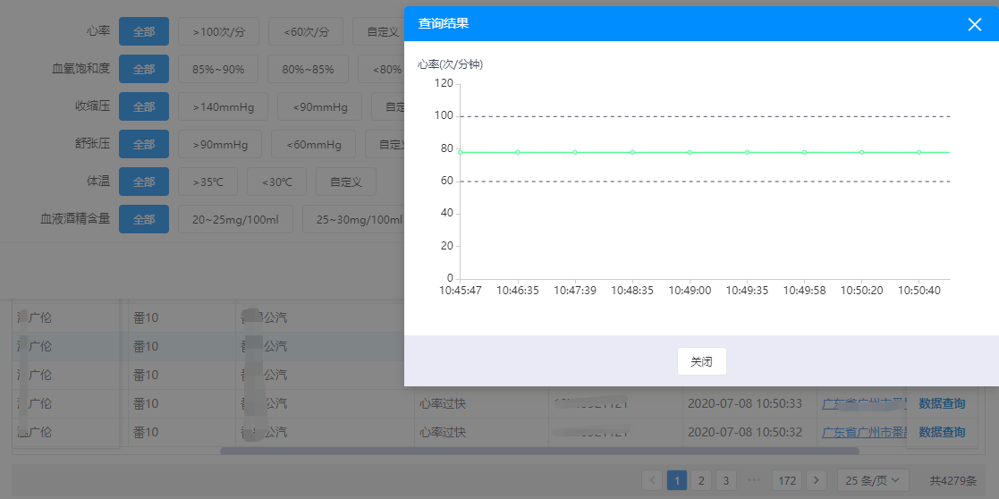999x499 pixels.
Task: Click the 血液酒精含量 filter label
Action: [75, 219]
